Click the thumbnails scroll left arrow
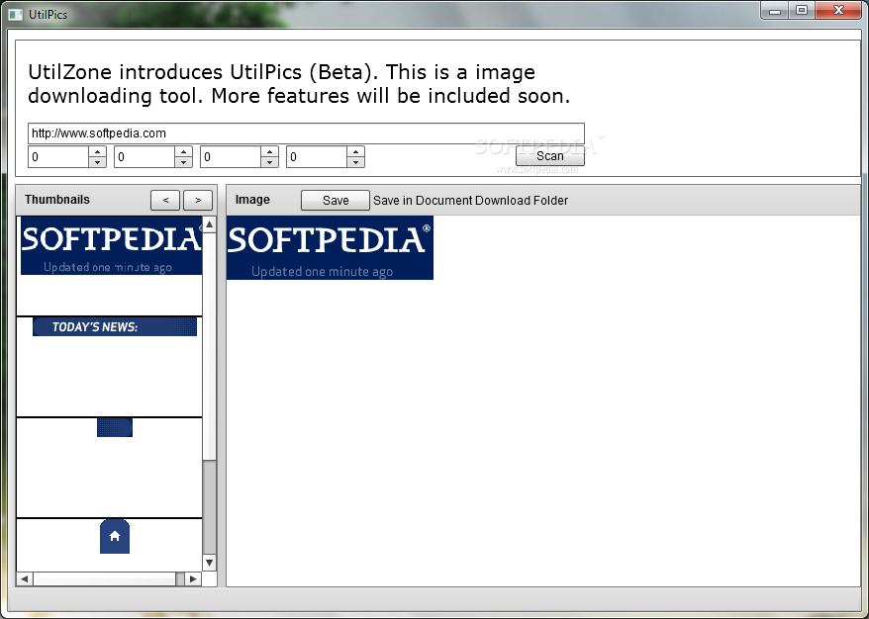Viewport: 869px width, 619px height. tap(25, 579)
